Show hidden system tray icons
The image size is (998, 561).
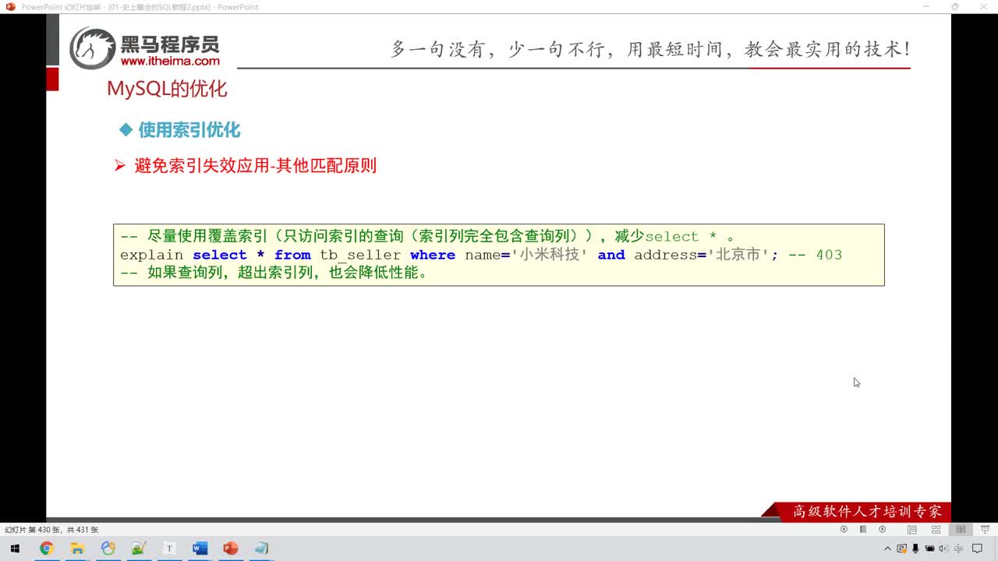click(x=887, y=549)
